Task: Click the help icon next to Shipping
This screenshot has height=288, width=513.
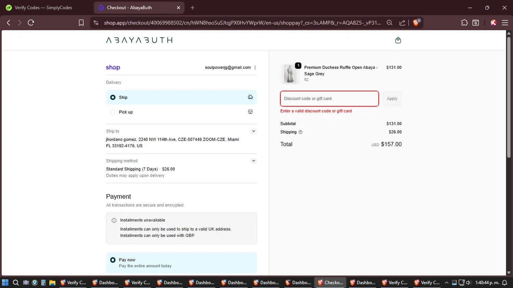Action: 301,132
